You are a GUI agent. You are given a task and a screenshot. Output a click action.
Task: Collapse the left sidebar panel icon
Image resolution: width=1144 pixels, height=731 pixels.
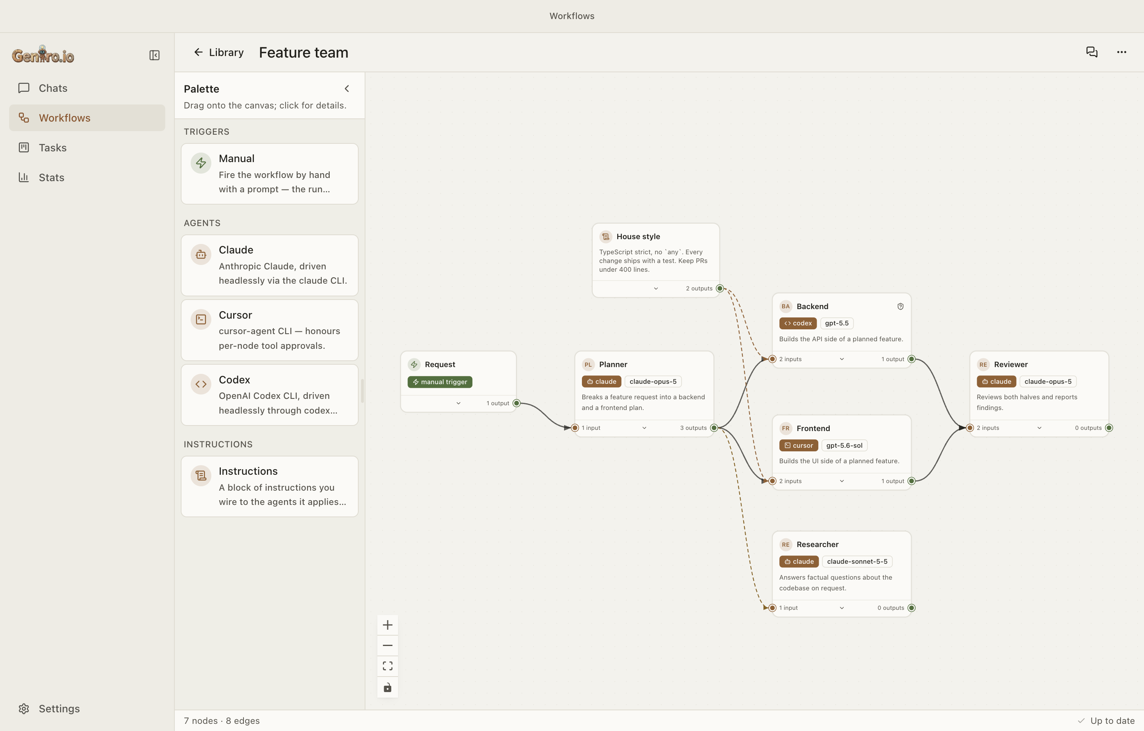(155, 55)
